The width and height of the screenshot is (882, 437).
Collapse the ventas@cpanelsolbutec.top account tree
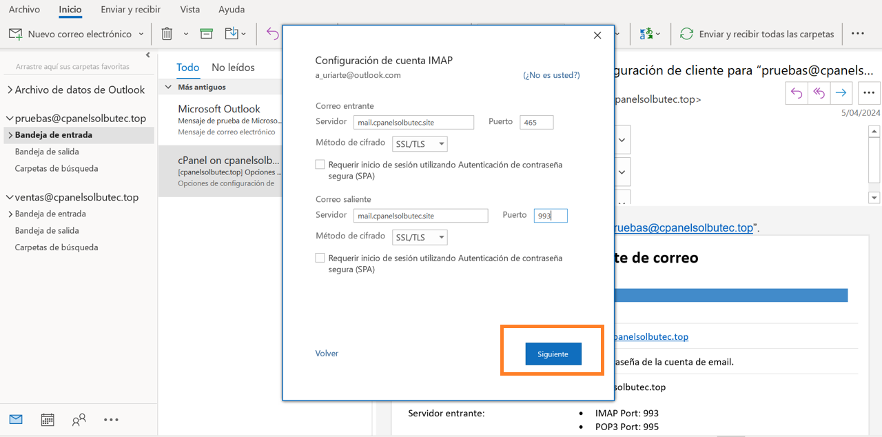10,198
